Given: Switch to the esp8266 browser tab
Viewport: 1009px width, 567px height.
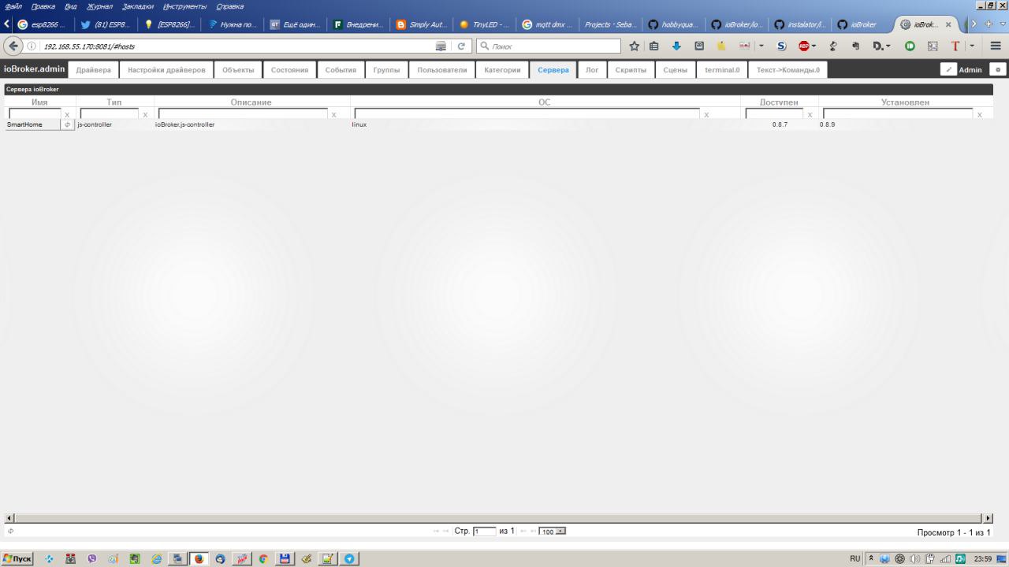Looking at the screenshot, I should coord(43,24).
